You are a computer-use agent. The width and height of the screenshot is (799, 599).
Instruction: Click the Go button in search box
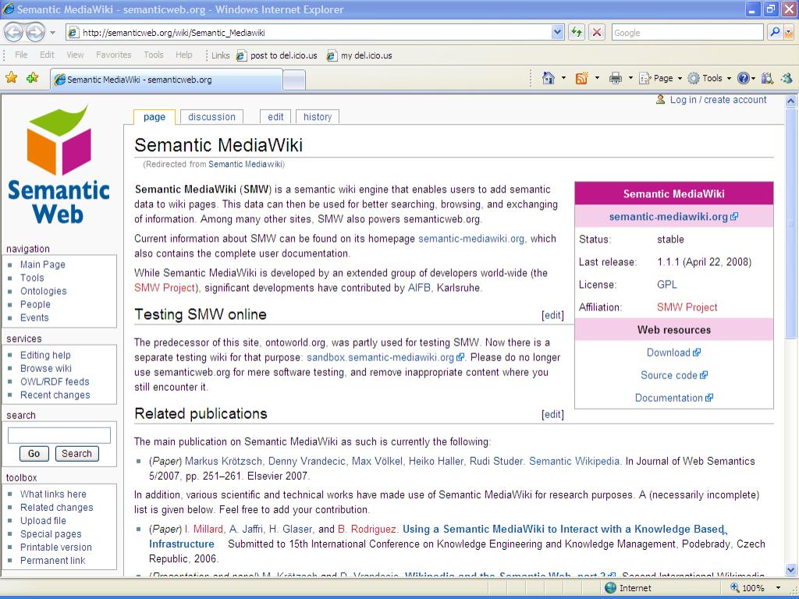[34, 453]
